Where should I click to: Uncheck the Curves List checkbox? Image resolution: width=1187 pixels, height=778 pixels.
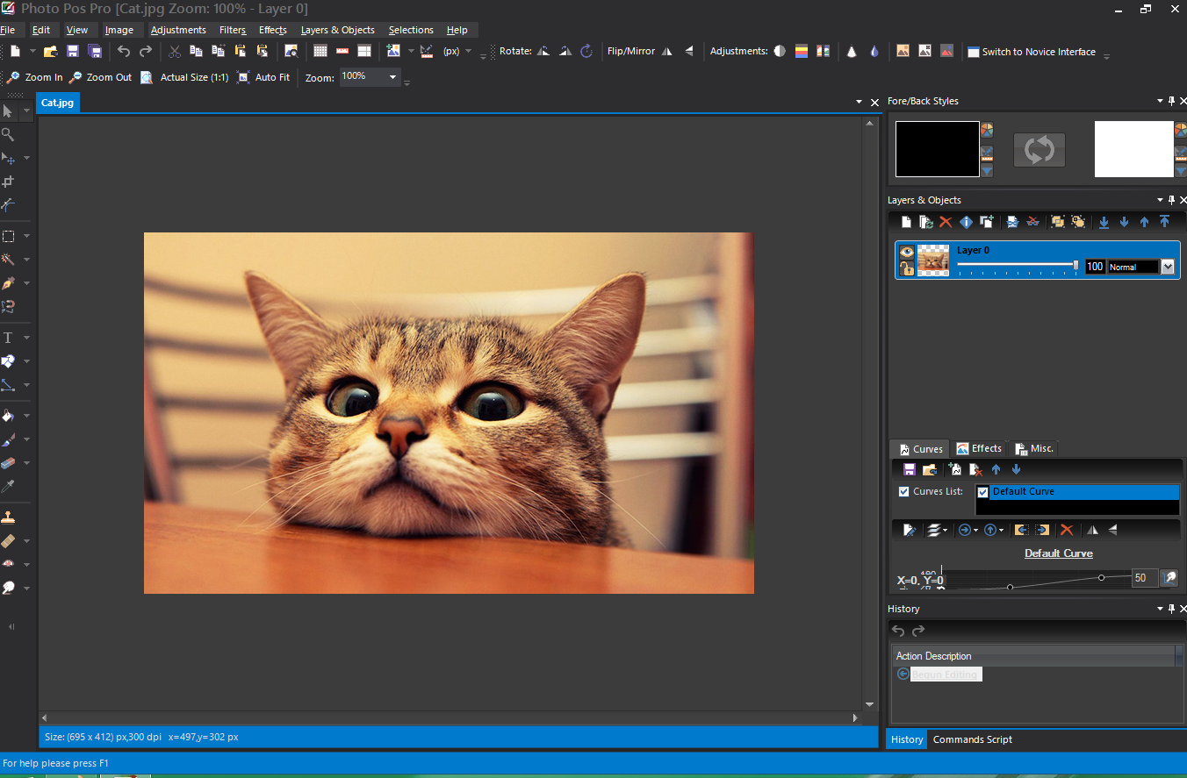(x=903, y=491)
